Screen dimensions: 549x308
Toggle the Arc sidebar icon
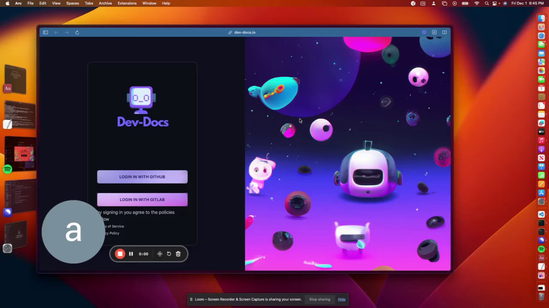tap(45, 33)
